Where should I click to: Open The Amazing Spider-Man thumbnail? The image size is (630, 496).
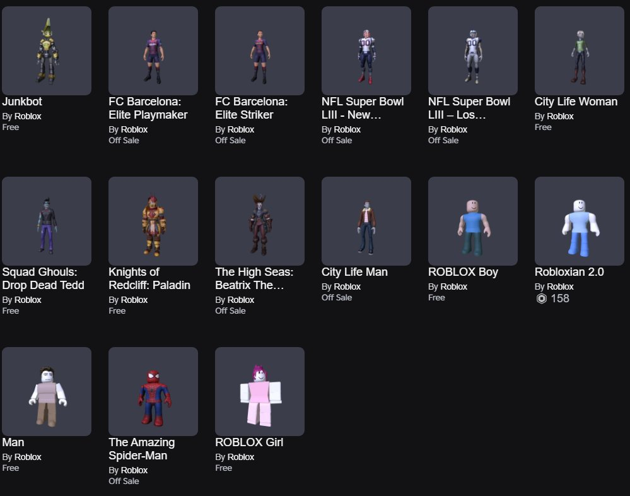point(153,391)
